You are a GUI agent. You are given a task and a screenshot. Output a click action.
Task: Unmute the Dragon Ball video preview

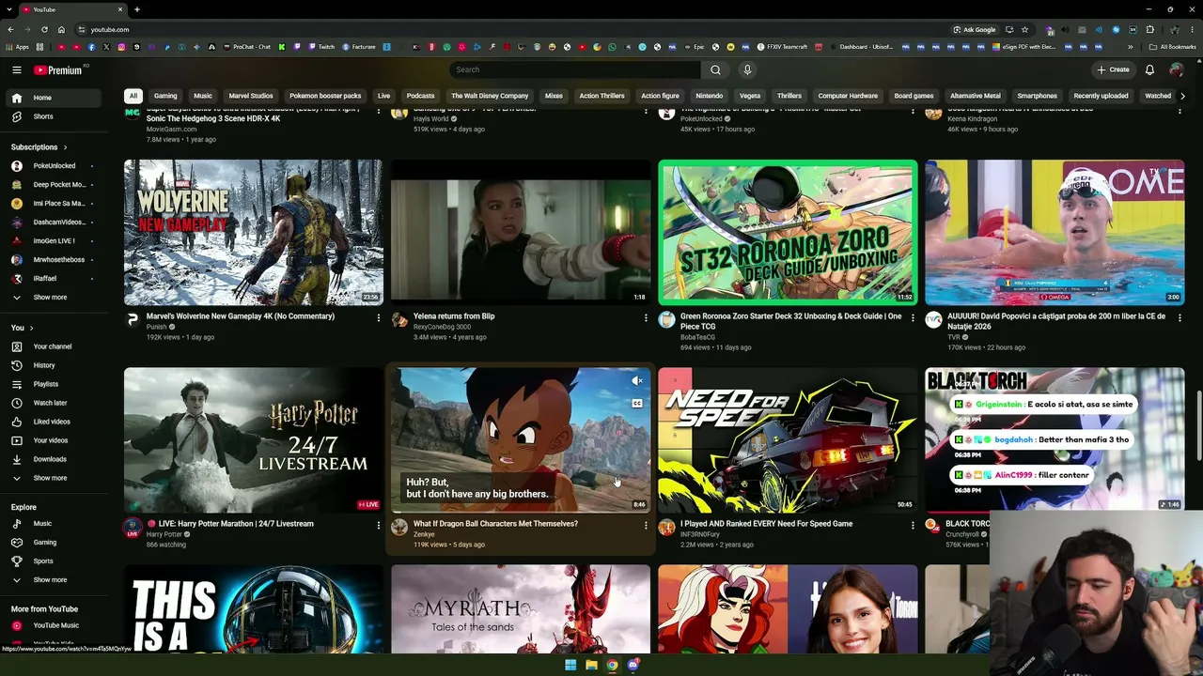click(x=637, y=380)
